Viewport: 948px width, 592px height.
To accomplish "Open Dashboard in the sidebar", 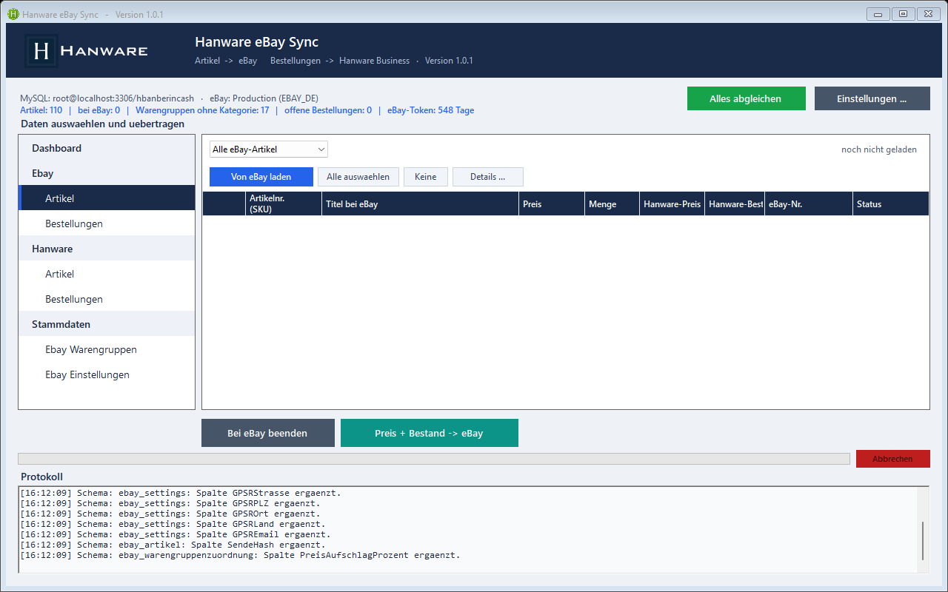I will point(107,148).
